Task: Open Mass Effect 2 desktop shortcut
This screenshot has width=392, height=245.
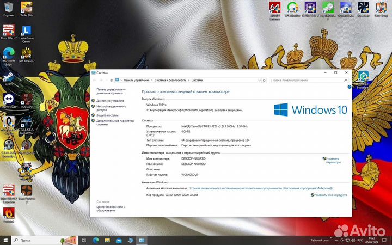Action: click(x=9, y=32)
